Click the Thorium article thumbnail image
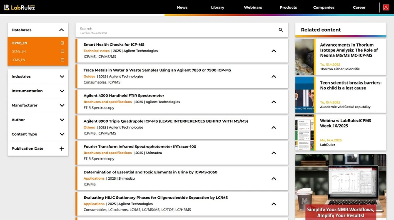 coord(304,57)
